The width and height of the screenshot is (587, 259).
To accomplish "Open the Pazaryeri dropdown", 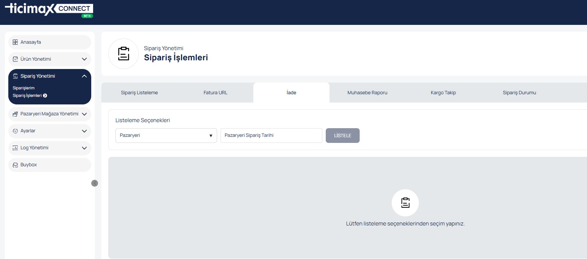I will [166, 135].
